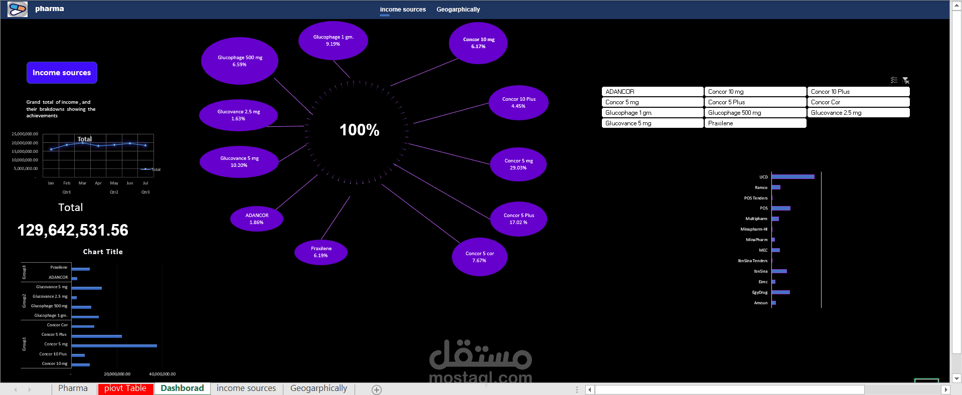Open the Geogarphically sheet tab

tap(318, 388)
